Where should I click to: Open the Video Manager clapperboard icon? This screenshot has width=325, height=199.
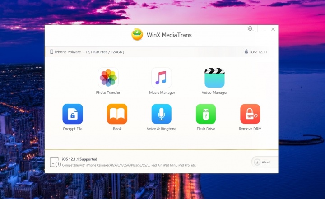coord(214,78)
